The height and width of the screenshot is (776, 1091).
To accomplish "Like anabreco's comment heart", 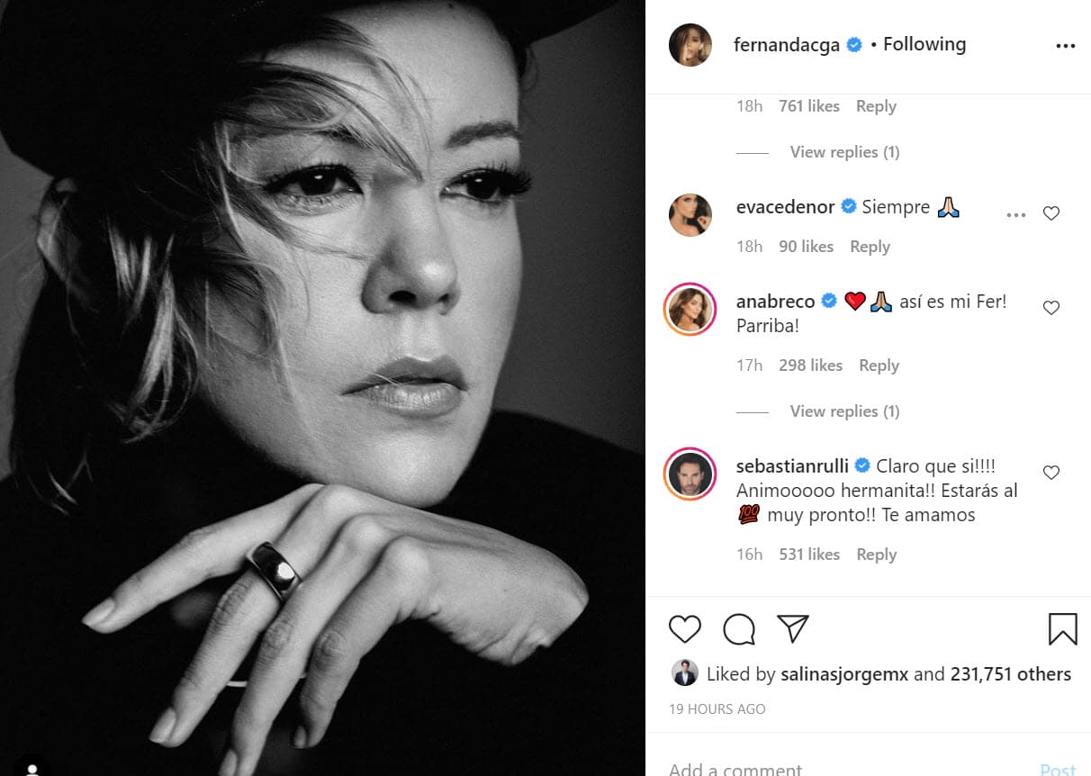I will tap(1050, 308).
